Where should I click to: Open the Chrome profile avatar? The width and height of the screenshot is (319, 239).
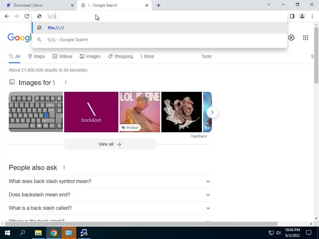click(x=302, y=16)
